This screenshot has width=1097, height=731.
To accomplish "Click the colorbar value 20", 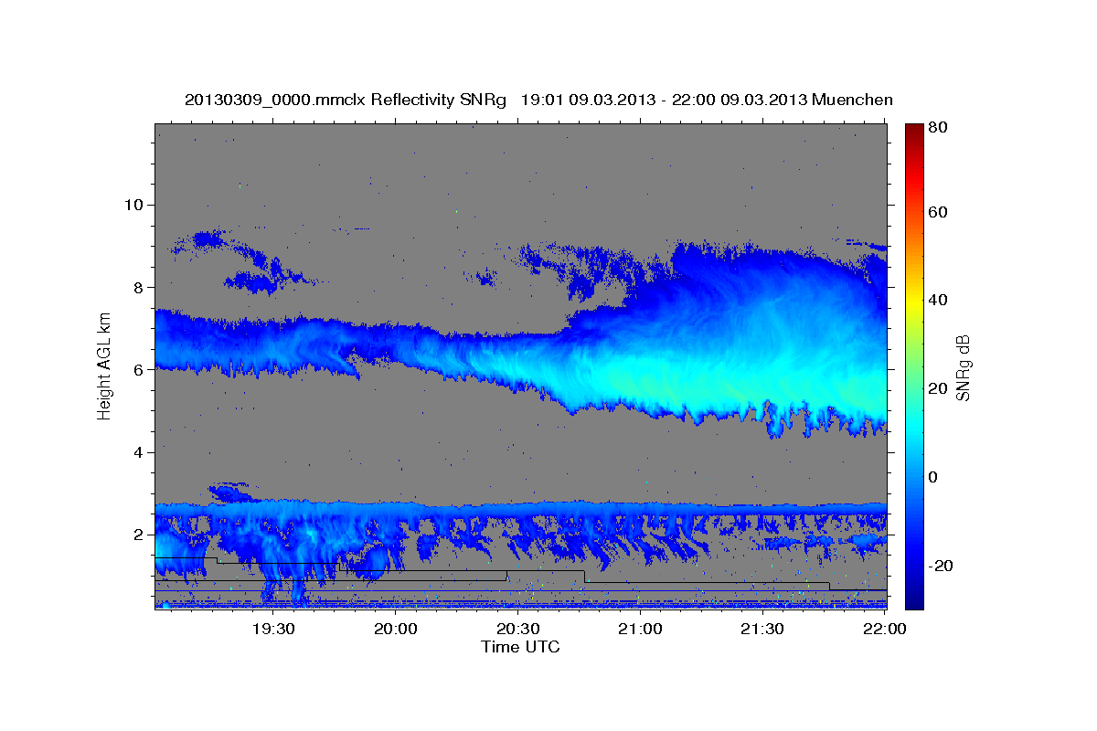I will pos(937,388).
